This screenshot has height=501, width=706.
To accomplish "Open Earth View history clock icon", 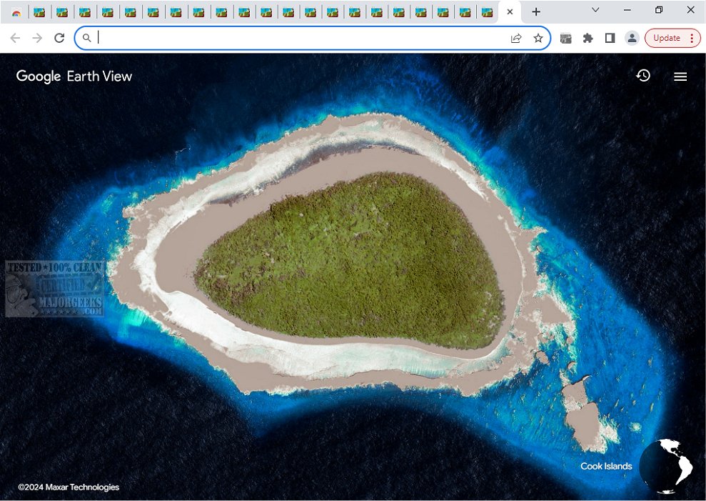I will coord(643,76).
